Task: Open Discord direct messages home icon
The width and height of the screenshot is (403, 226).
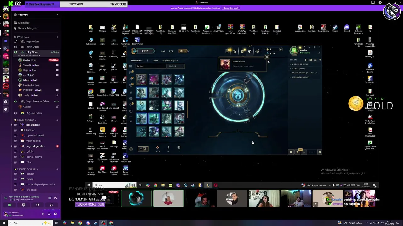Action: click(x=6, y=8)
